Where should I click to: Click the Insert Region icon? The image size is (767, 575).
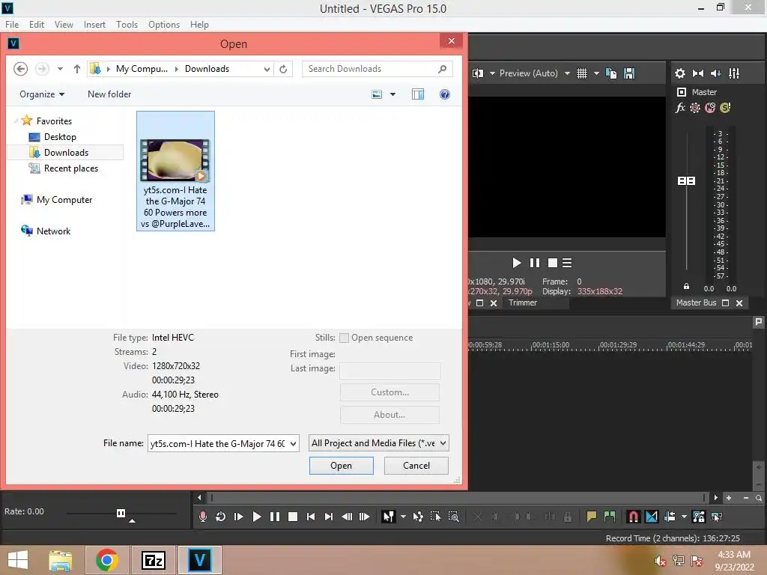(610, 517)
